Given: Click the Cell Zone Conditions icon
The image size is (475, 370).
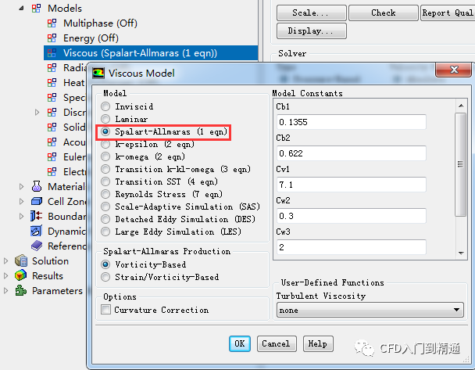Looking at the screenshot, I should [37, 201].
